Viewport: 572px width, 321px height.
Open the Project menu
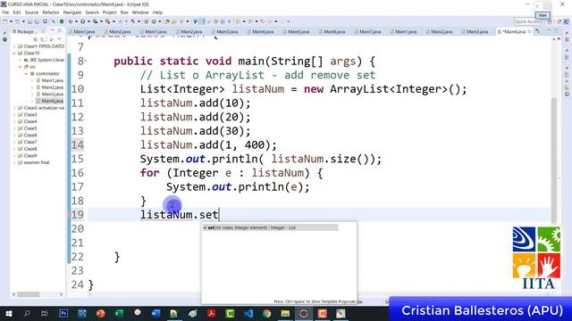[109, 12]
